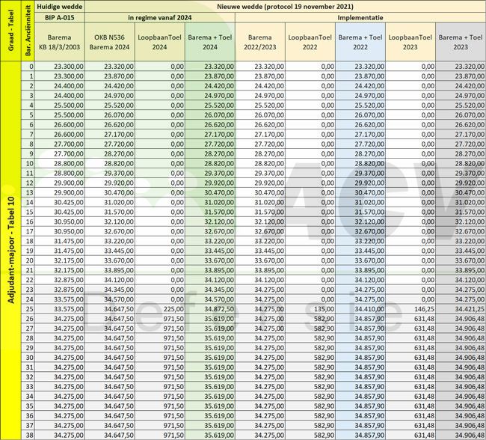Select the 135,00 LoopbaanToel 2022 cell
Screen dimensions: 486x440
[x=310, y=309]
